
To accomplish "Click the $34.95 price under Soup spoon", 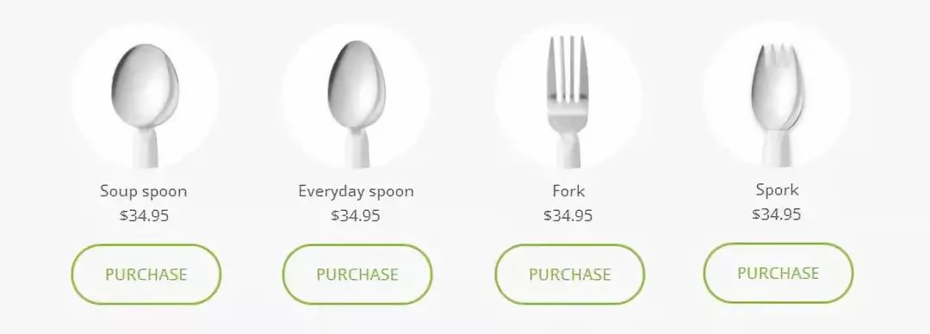I will pos(144,215).
